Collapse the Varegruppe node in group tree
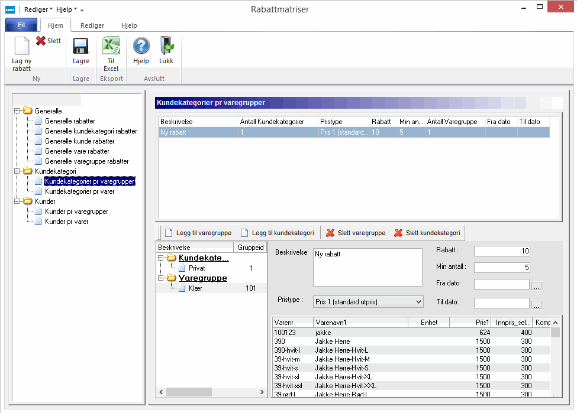This screenshot has height=413, width=577. coord(162,278)
